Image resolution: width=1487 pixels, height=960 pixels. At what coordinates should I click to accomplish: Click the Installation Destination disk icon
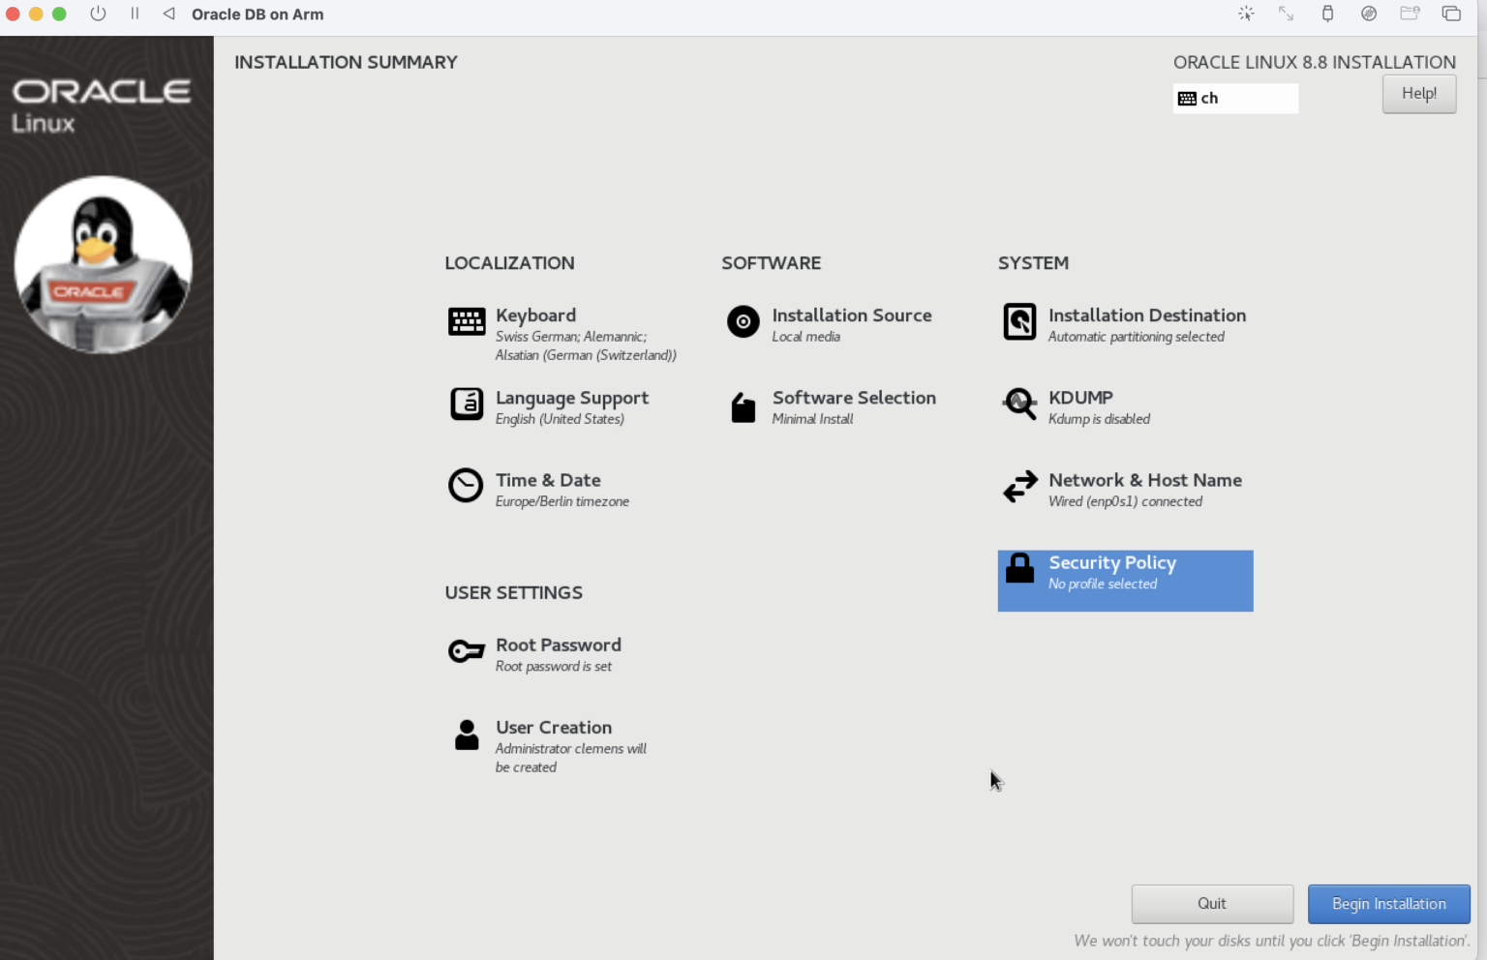point(1019,321)
